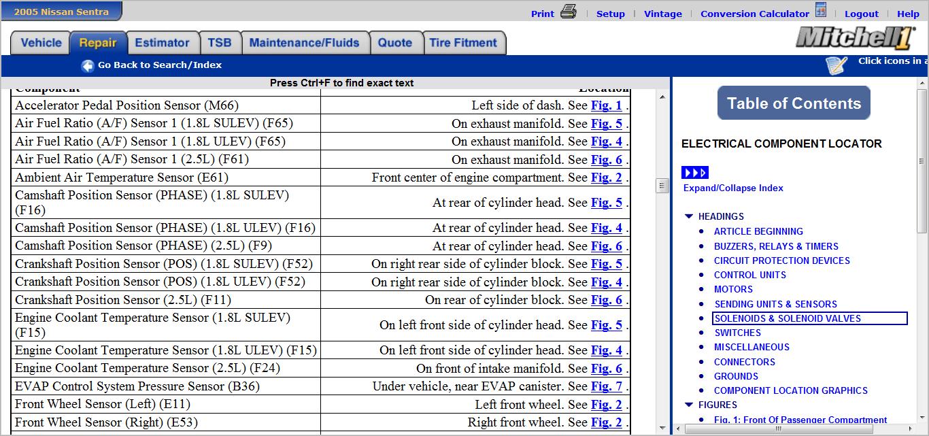Open Fig. 1: Front Of Passenger Compartment

800,420
